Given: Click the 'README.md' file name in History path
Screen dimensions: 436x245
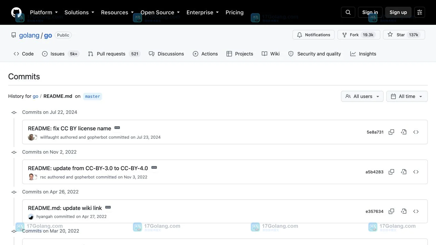Looking at the screenshot, I should pyautogui.click(x=58, y=96).
